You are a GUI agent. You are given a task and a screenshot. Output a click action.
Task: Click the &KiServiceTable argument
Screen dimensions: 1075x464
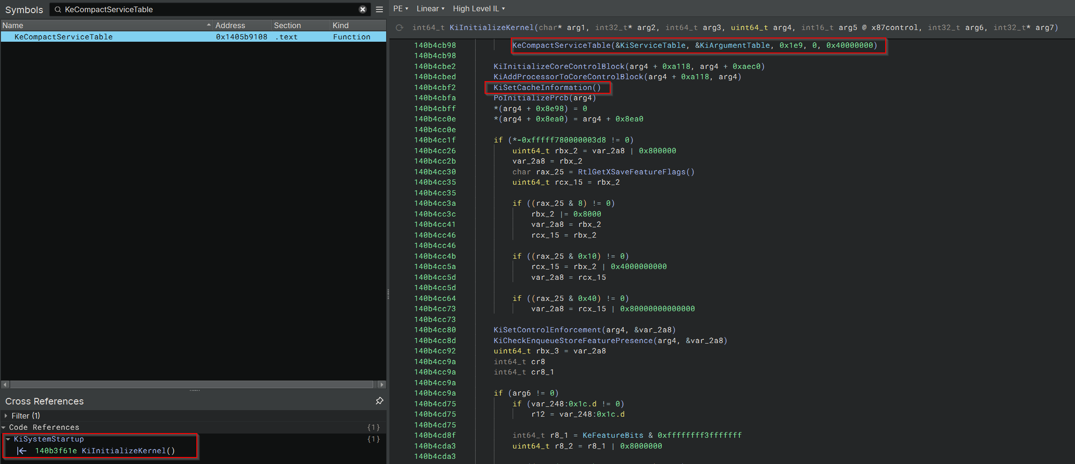tap(650, 45)
